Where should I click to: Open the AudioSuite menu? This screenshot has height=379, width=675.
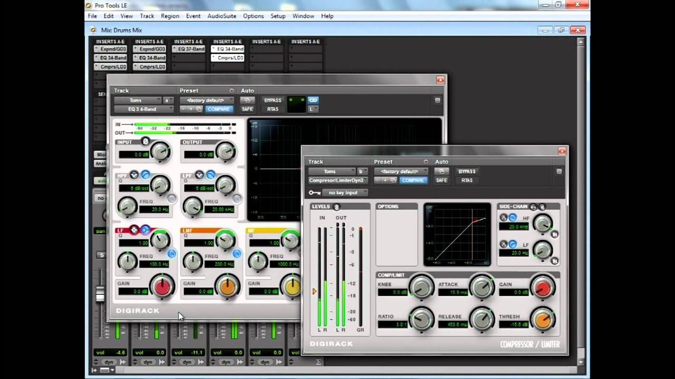pyautogui.click(x=221, y=16)
